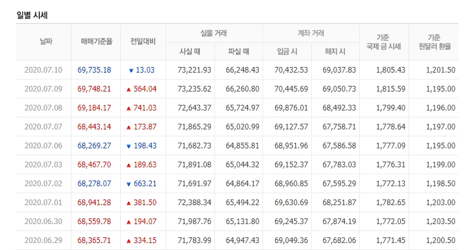The image size is (468, 250).
Task: Click international gold price 1,805.43
Action: tap(391, 70)
